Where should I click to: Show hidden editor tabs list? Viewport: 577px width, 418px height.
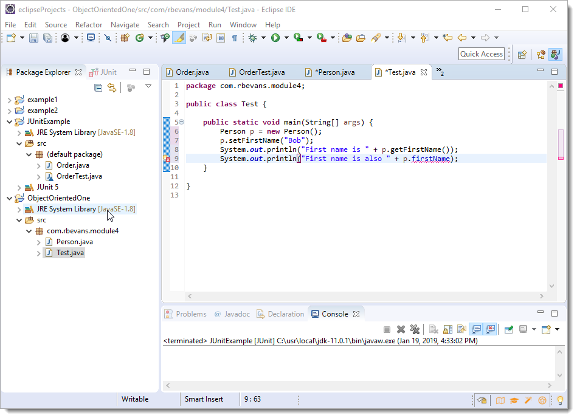point(440,72)
